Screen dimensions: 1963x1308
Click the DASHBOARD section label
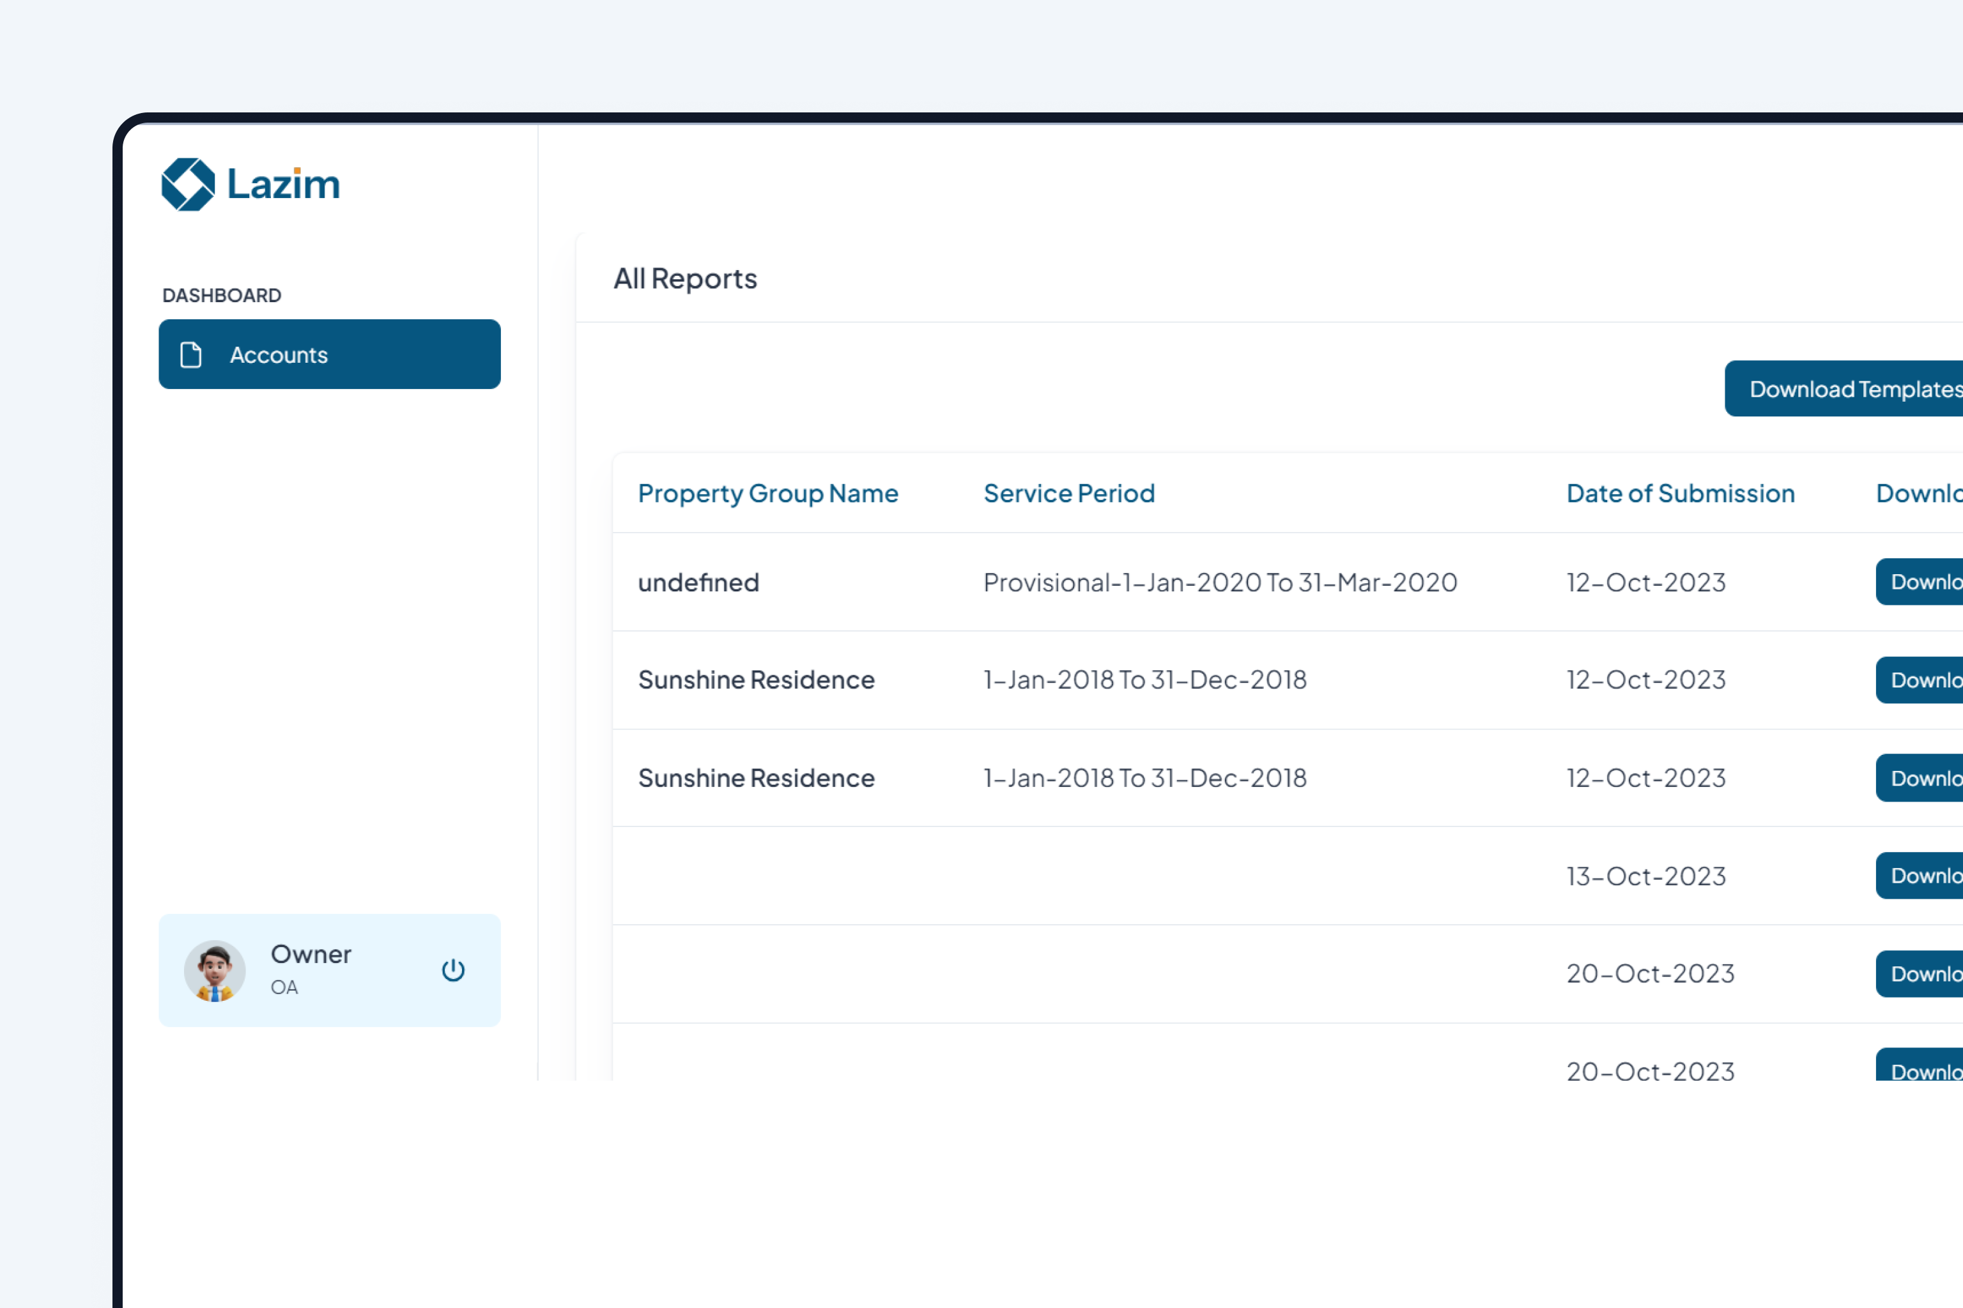click(x=222, y=295)
